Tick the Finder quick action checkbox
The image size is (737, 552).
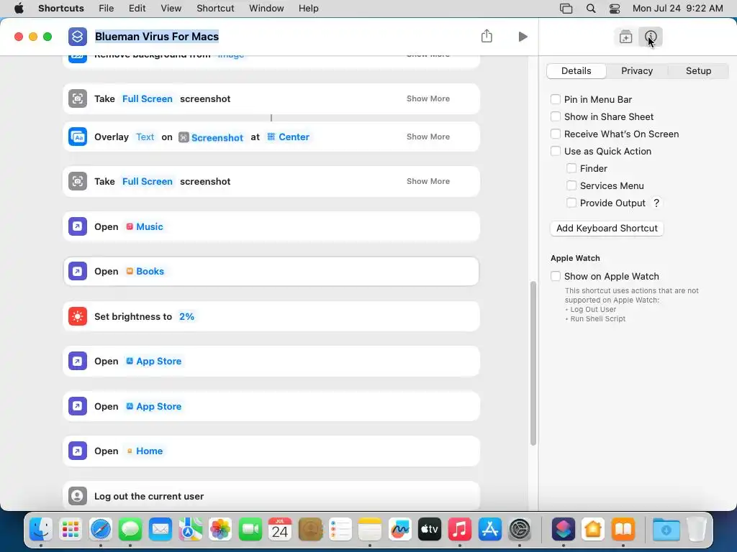pos(571,168)
